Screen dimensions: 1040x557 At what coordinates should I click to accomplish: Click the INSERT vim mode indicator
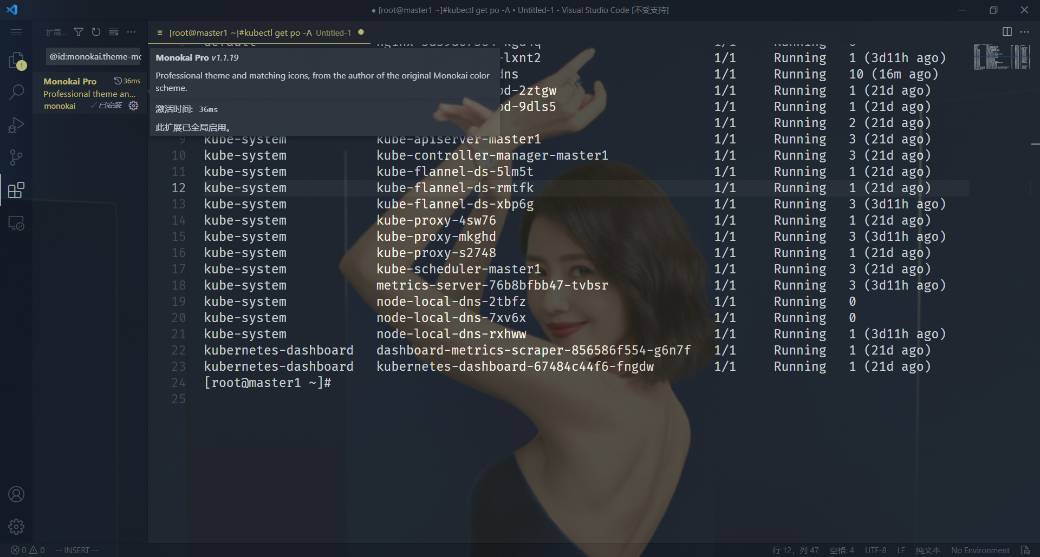click(x=76, y=551)
